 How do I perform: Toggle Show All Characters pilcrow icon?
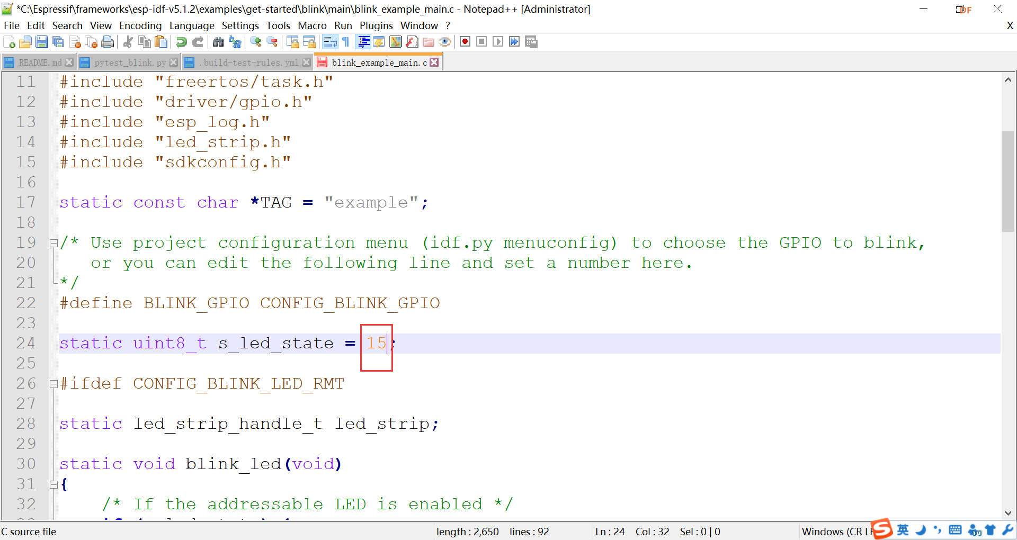(346, 42)
